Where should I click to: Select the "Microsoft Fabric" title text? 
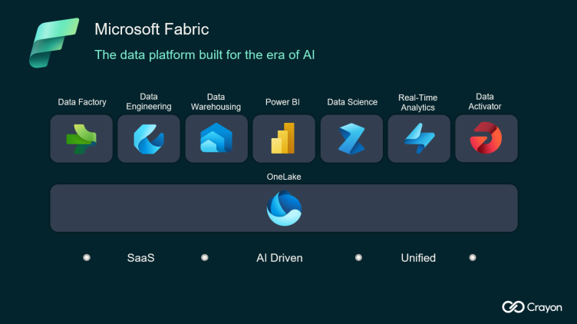point(151,29)
